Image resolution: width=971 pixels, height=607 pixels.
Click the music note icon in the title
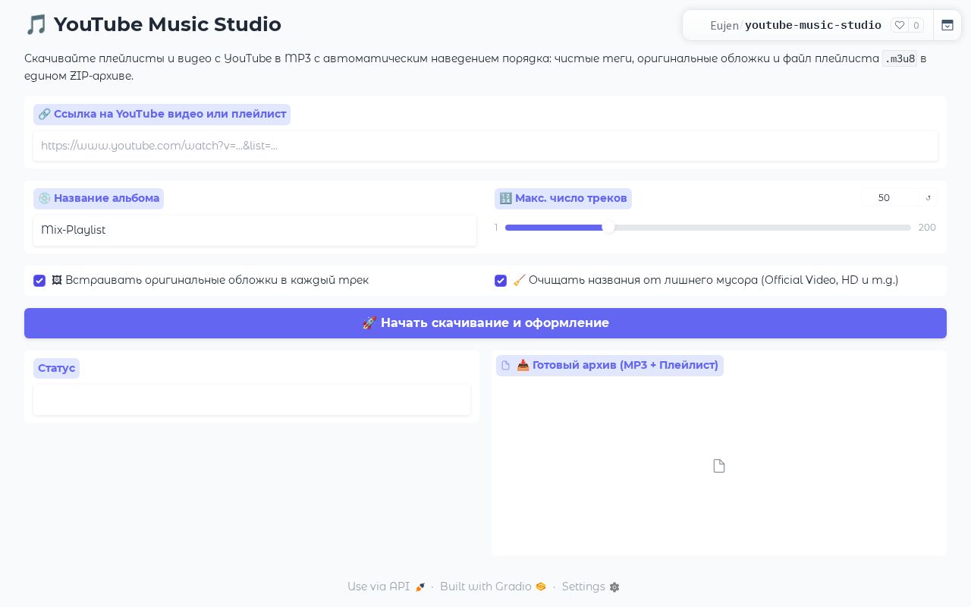(x=36, y=25)
